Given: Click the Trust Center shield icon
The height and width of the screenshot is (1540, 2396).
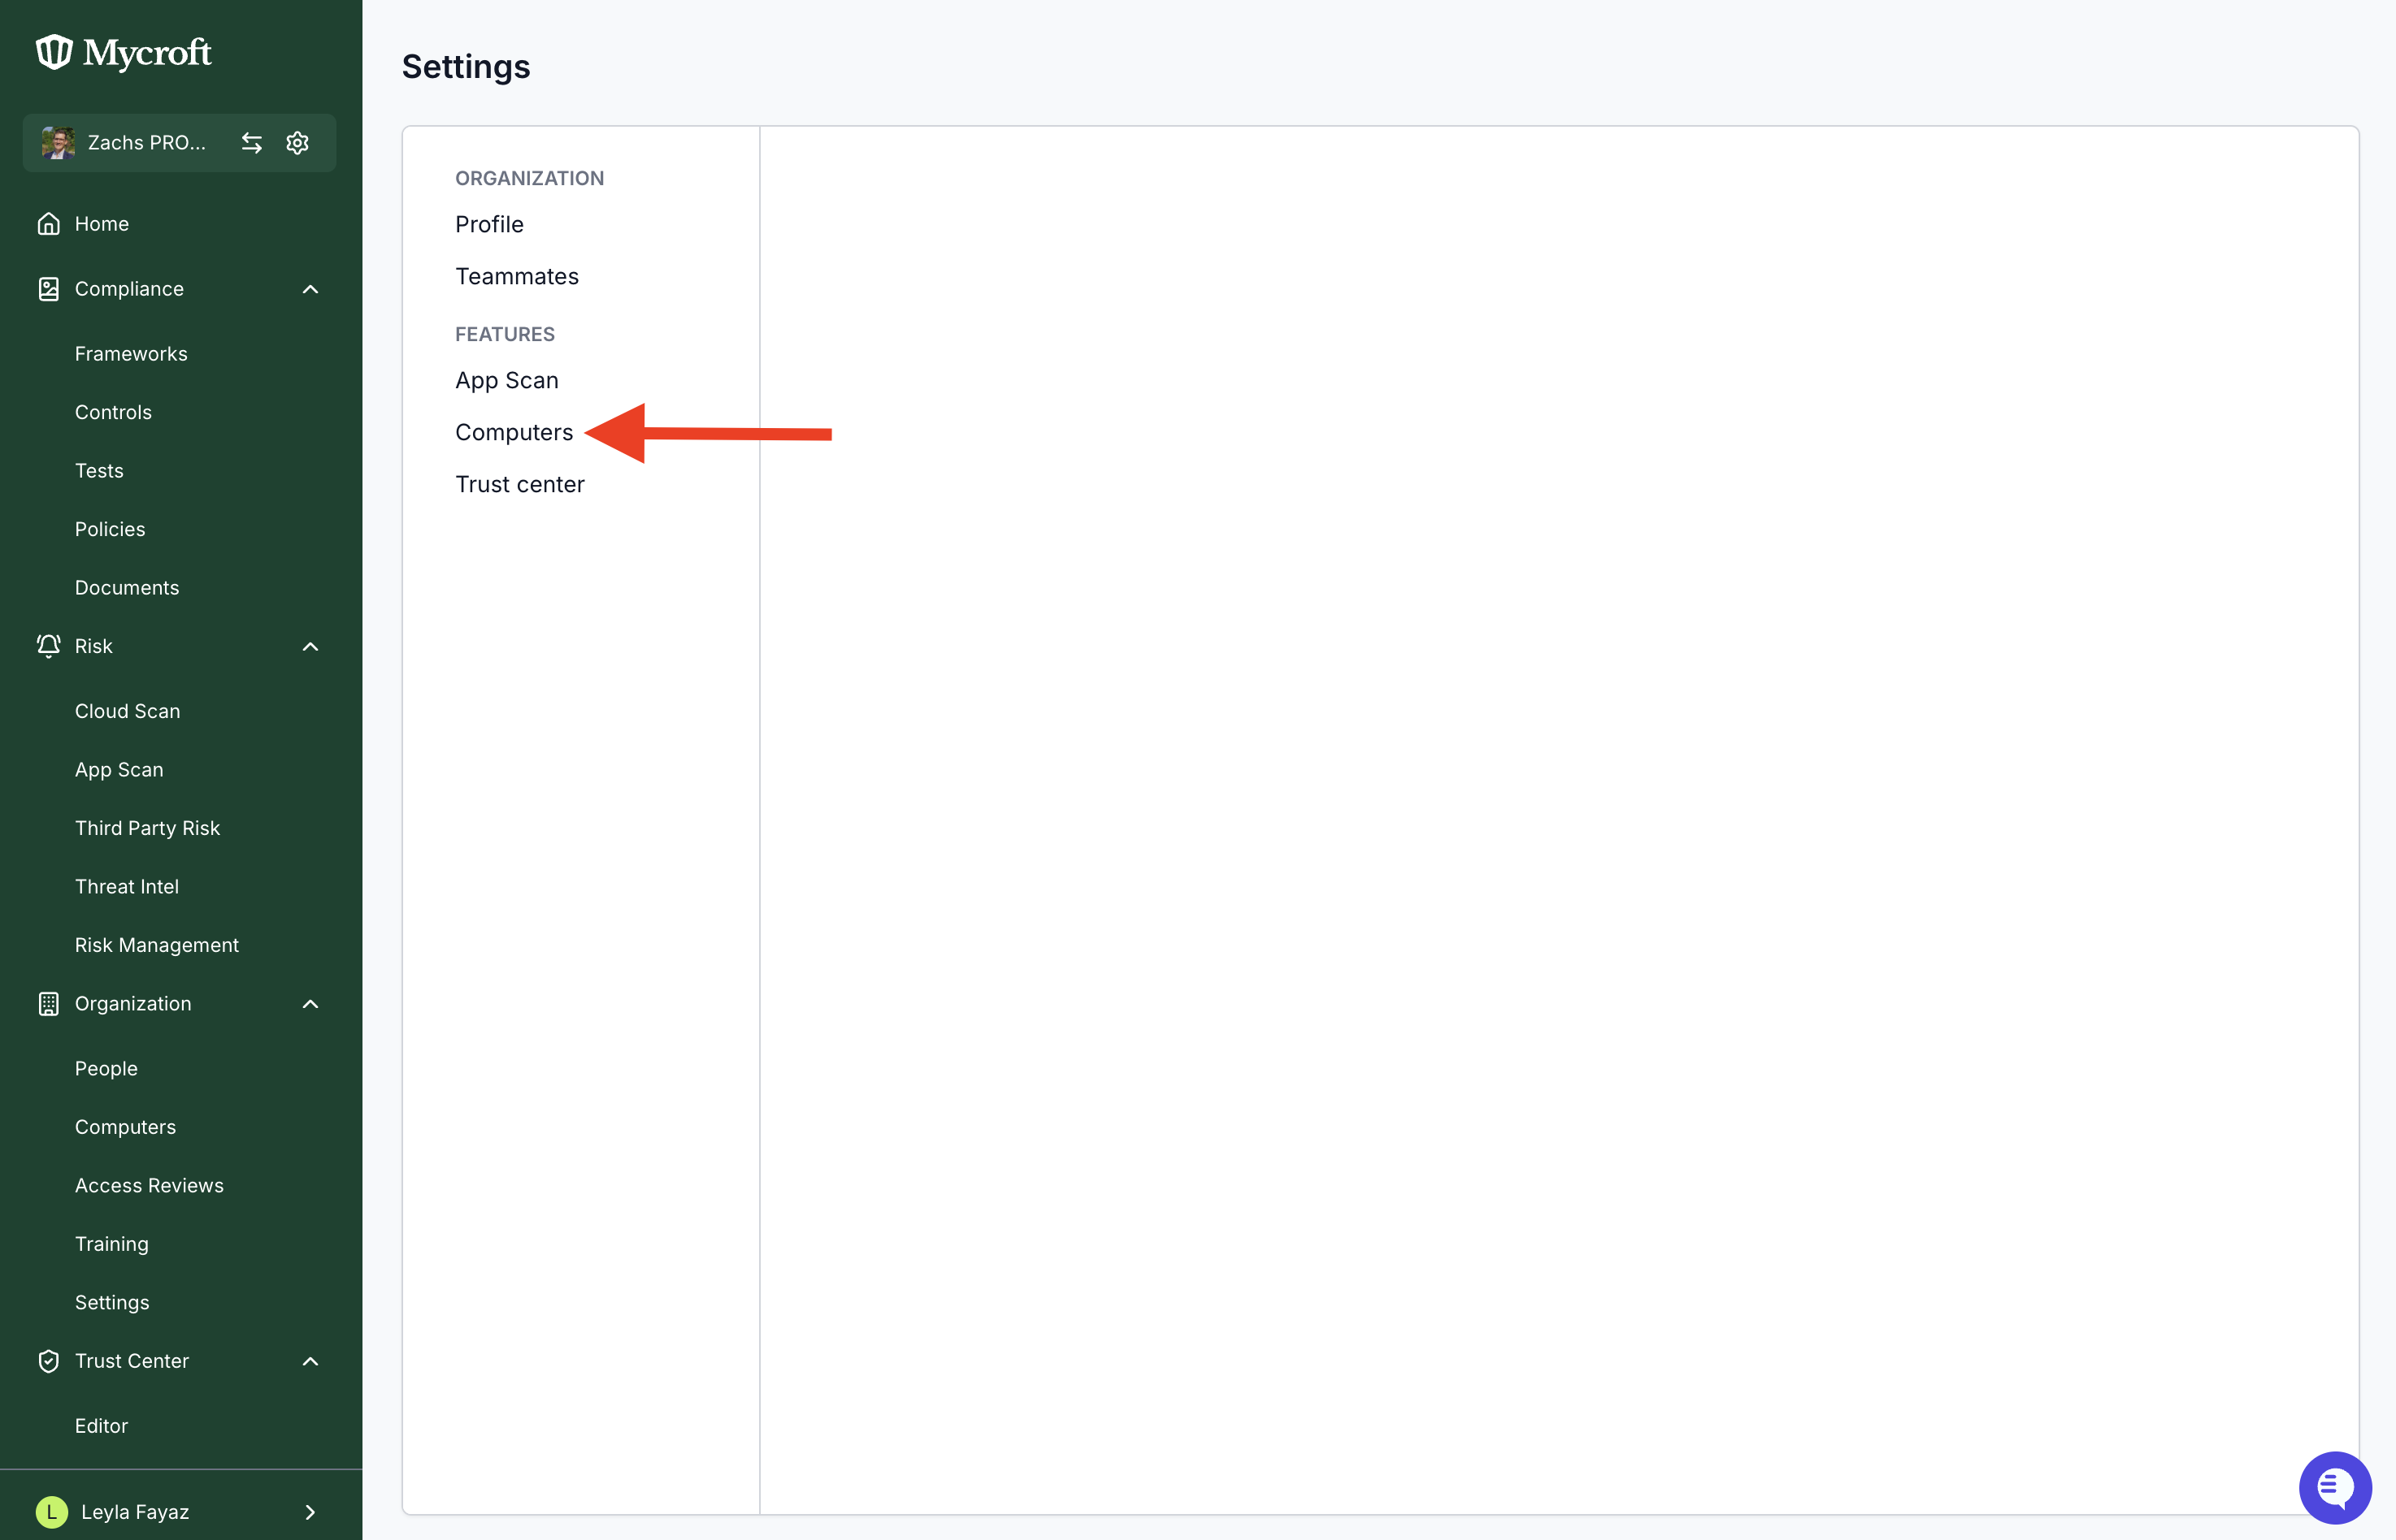Looking at the screenshot, I should click(48, 1361).
